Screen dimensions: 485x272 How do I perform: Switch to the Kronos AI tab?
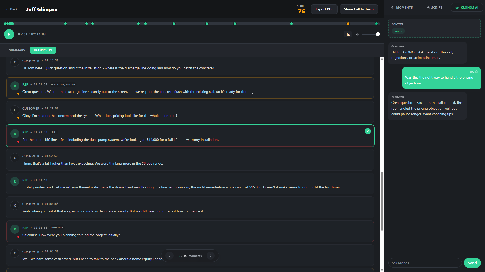click(x=467, y=7)
